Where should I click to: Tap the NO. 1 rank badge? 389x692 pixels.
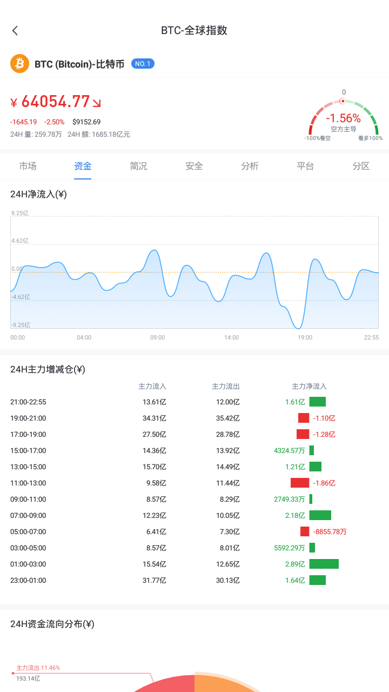pos(143,64)
